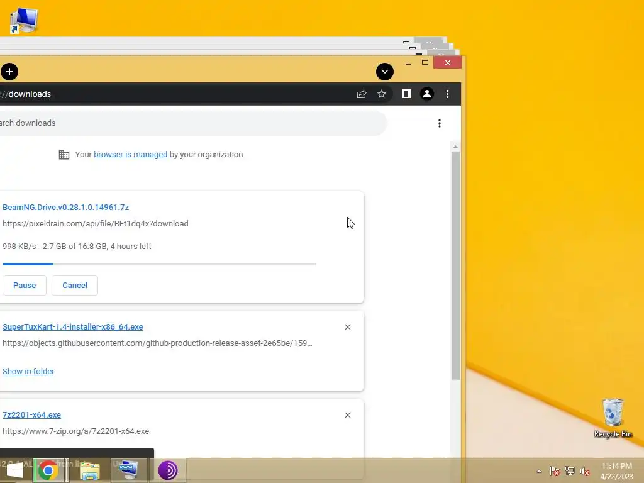Screen dimensions: 644x483
Task: Show SuperTuxKart installer in folder
Action: [28, 371]
